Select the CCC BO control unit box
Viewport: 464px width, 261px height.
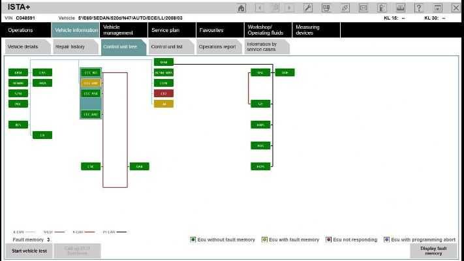tap(91, 73)
